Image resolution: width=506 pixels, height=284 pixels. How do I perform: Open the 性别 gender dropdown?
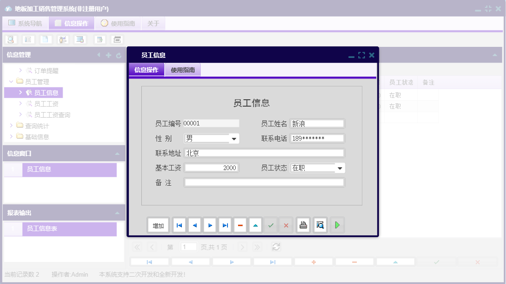coord(233,138)
